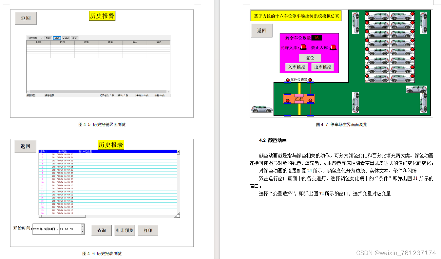Click alarm table horizontal scrollbar left arrow
This screenshot has width=441, height=259.
pos(28,92)
